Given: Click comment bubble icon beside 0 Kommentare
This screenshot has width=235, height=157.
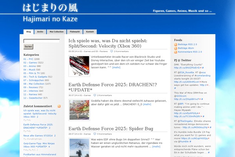Looking at the screenshot, I should pyautogui.click(x=95, y=134).
